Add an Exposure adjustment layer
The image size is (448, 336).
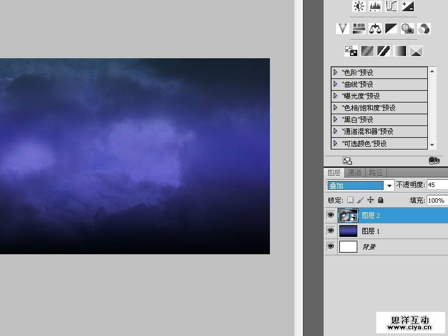[x=408, y=6]
